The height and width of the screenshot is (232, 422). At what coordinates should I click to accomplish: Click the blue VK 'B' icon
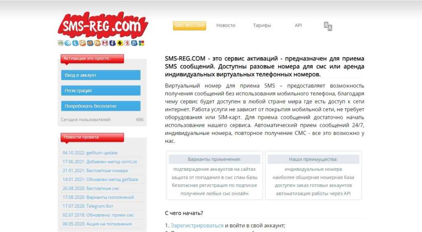[x=134, y=43]
